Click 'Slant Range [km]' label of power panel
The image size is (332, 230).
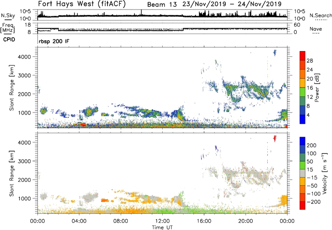tap(12, 88)
